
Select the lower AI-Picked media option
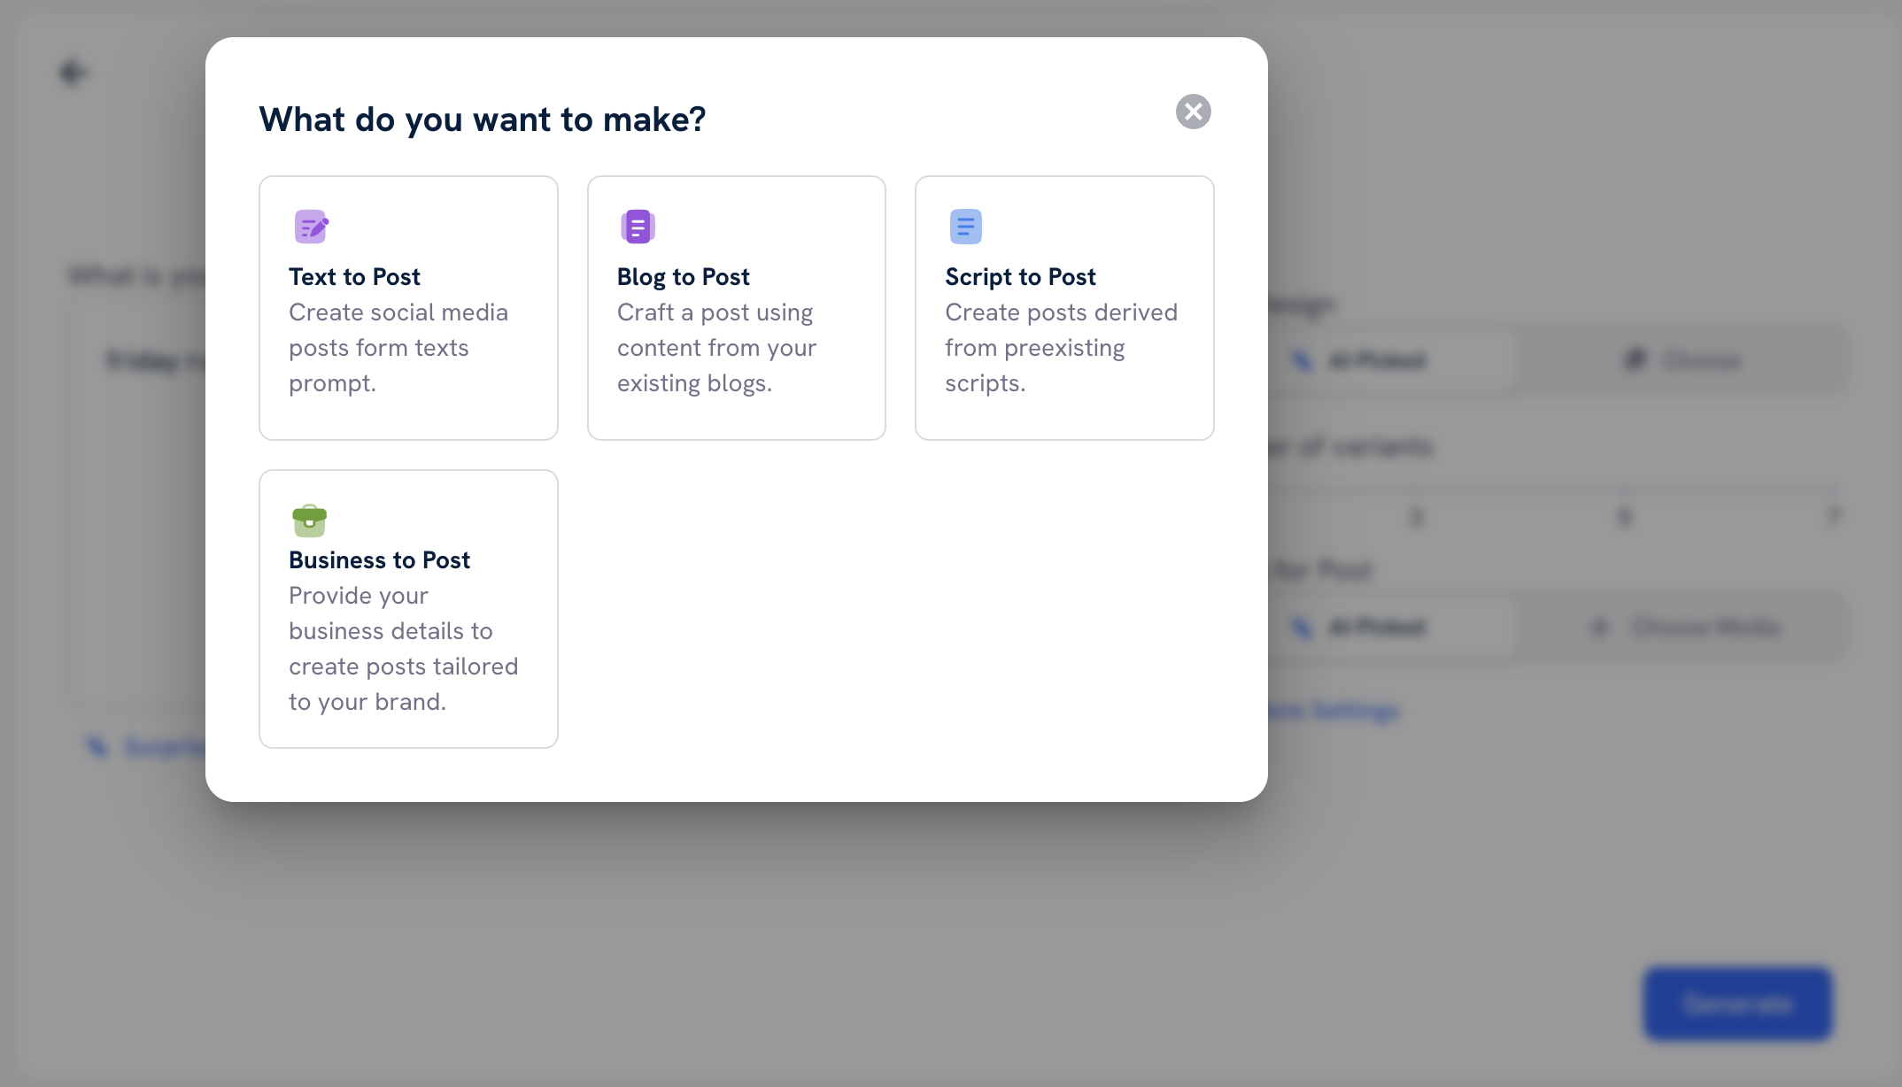[x=1377, y=628]
